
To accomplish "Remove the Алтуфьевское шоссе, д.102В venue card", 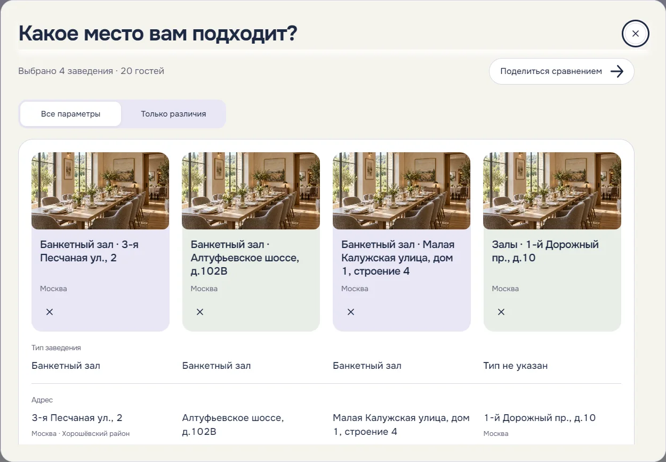I will point(200,312).
